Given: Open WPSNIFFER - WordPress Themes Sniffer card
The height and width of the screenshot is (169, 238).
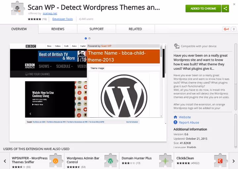Looking at the screenshot, I should 37,161.
